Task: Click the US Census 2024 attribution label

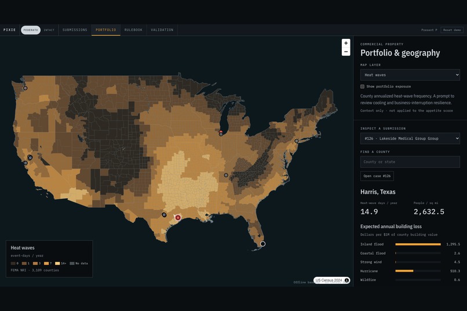Action: [x=329, y=280]
